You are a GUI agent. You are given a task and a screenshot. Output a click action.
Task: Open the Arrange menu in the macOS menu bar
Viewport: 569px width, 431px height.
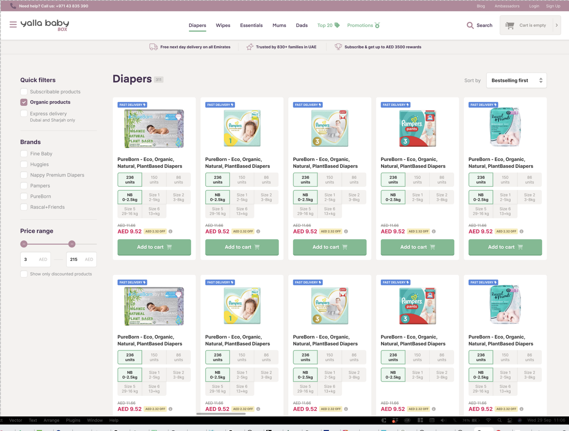click(x=51, y=420)
